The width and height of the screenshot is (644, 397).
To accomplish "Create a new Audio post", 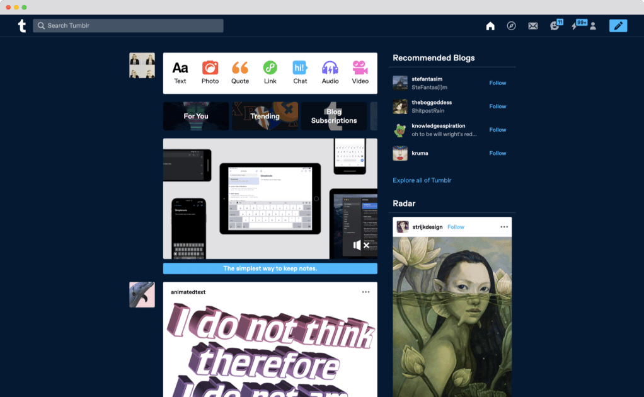I will [x=330, y=72].
